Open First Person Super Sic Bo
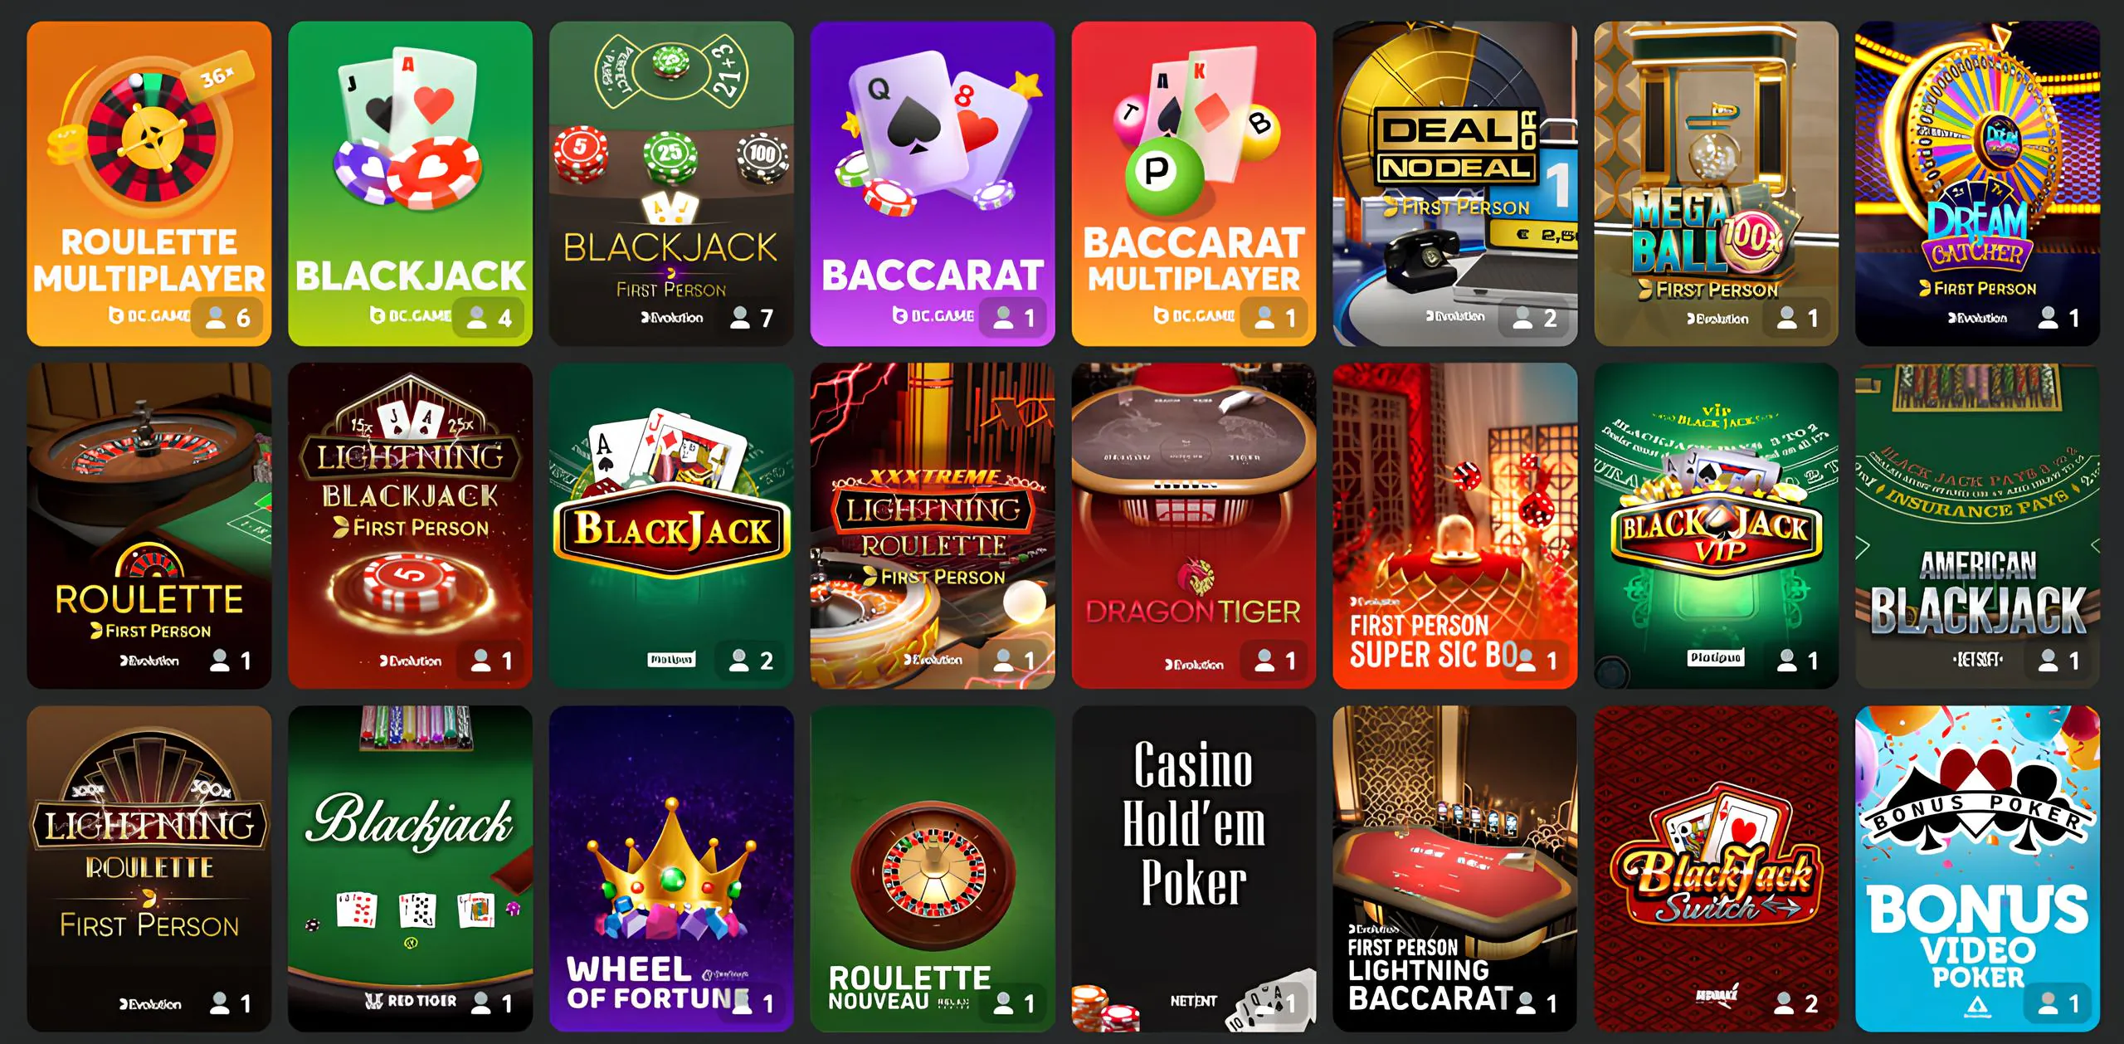2124x1044 pixels. point(1455,525)
